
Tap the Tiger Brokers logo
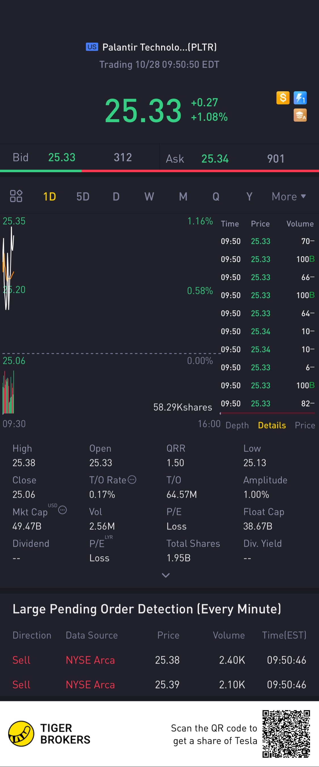point(49,734)
